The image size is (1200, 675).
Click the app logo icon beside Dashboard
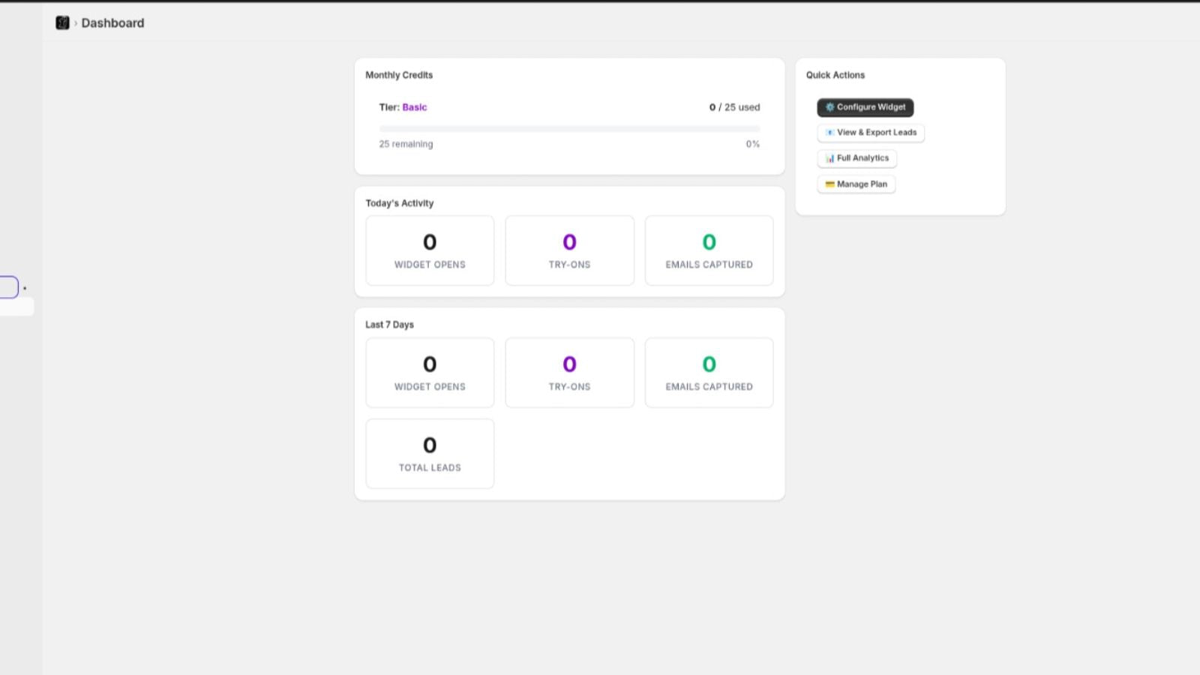pyautogui.click(x=62, y=23)
